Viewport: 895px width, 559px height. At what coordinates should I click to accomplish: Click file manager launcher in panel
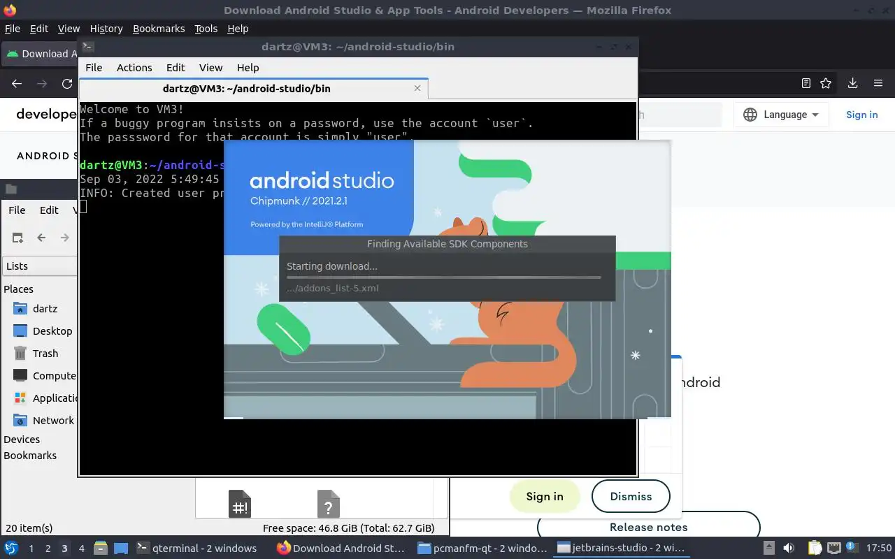coord(100,548)
